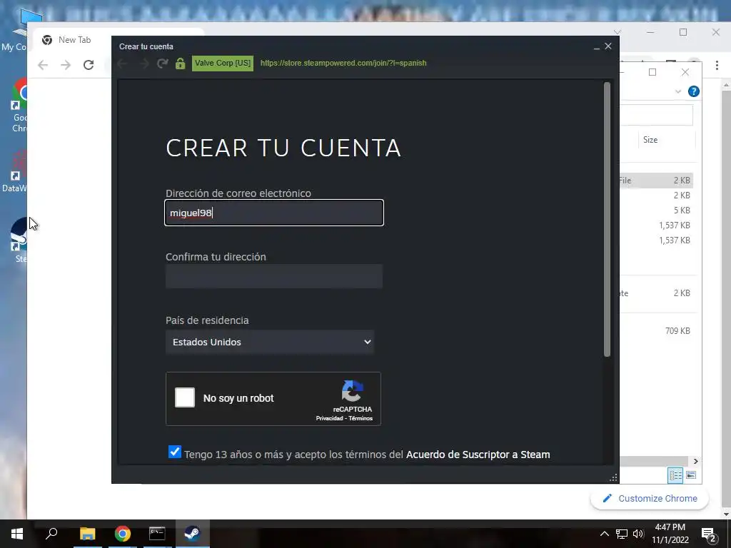Click the Steam window resize grip
Viewport: 731px width, 548px height.
coord(613,477)
